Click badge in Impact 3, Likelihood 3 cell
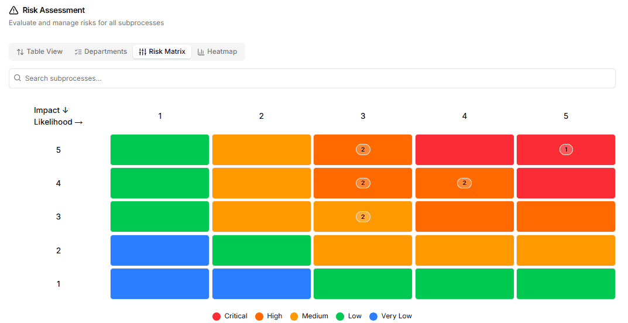The height and width of the screenshot is (323, 628). pos(363,217)
